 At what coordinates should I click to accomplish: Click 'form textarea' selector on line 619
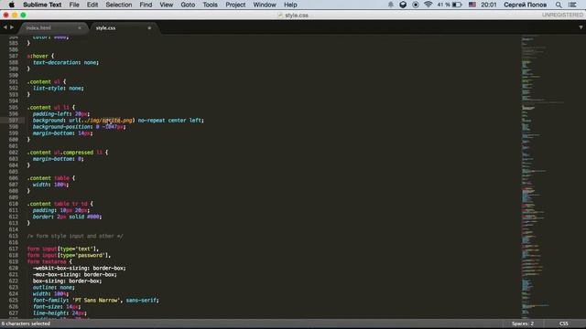(x=47, y=262)
